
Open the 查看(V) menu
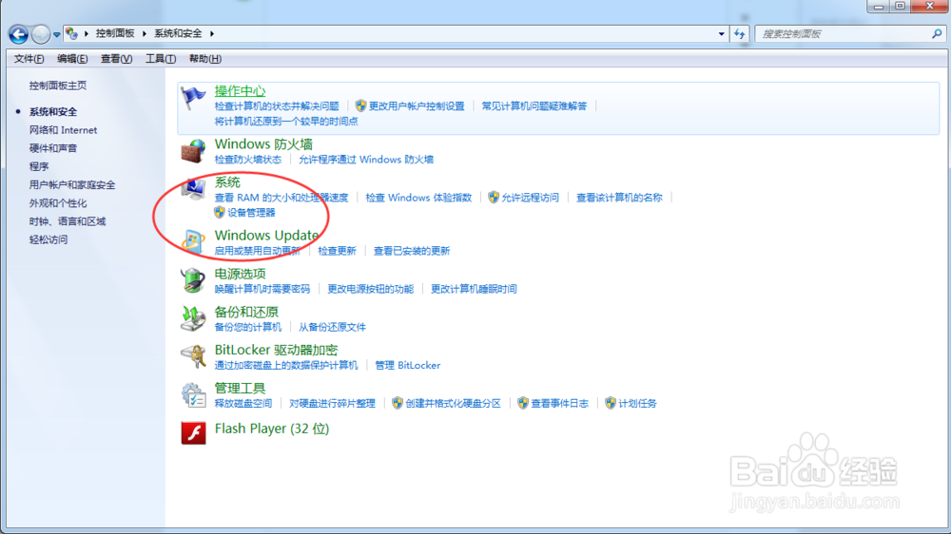(x=116, y=59)
